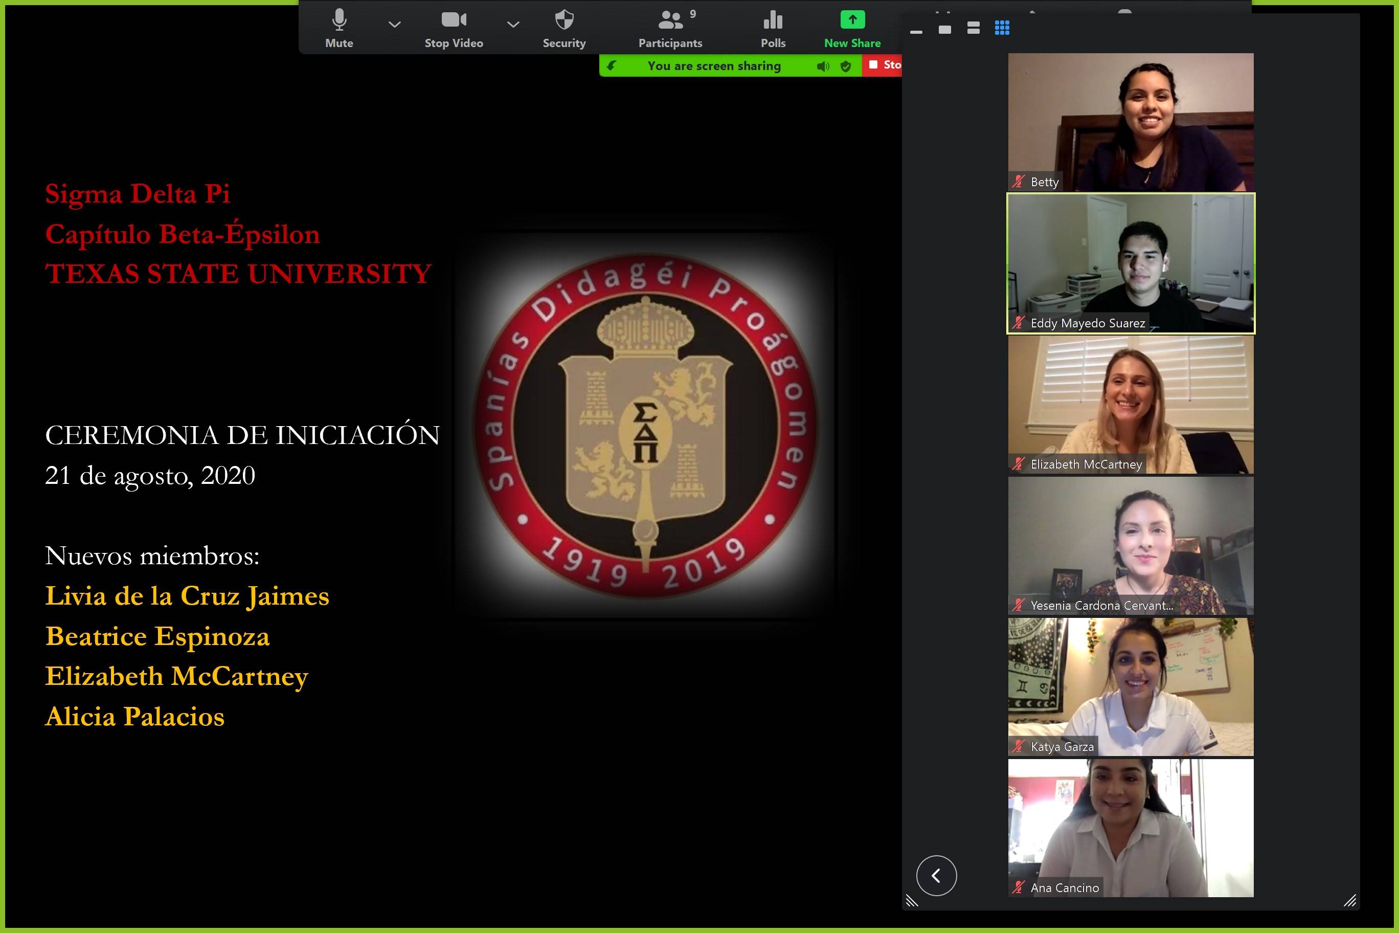1399x933 pixels.
Task: Click the date '21 de agosto, 2020'
Action: coord(150,475)
